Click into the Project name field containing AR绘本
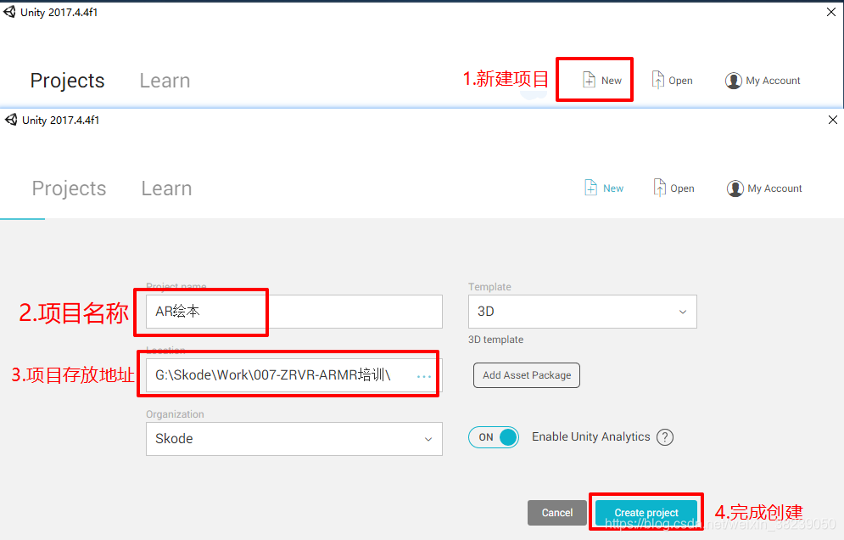 [293, 312]
